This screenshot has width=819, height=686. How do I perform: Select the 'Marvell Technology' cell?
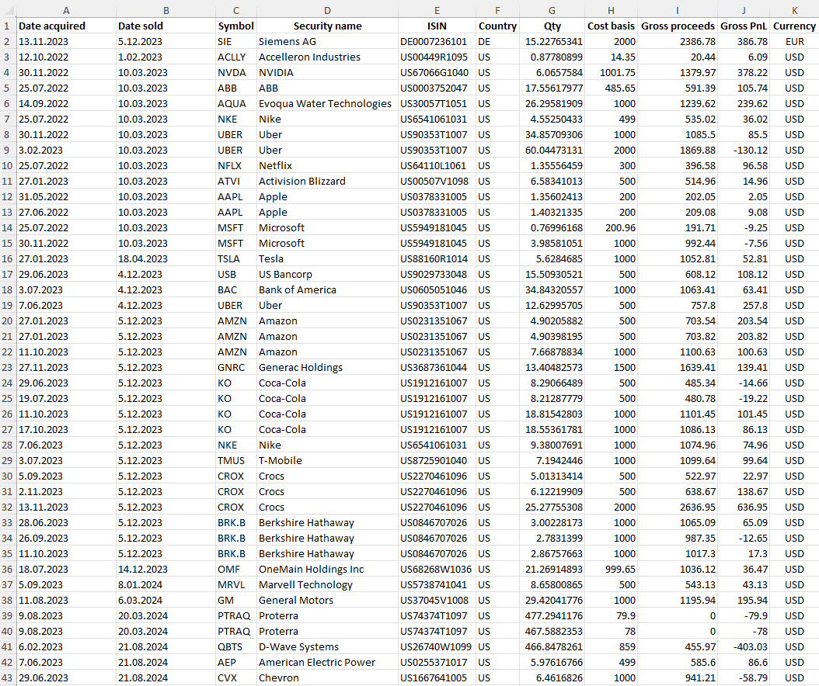coord(327,585)
